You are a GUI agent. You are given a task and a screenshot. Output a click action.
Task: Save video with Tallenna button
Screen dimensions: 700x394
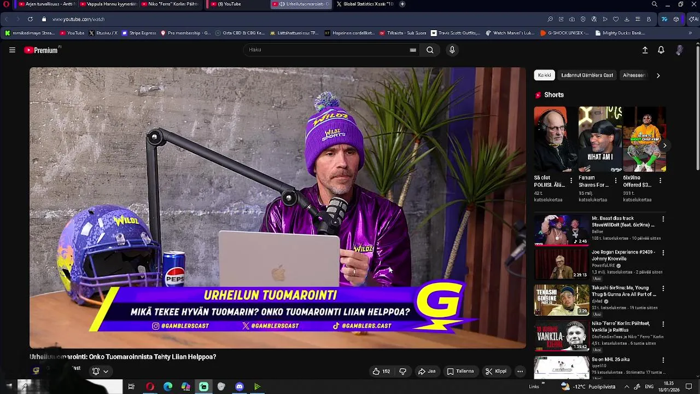(x=460, y=371)
